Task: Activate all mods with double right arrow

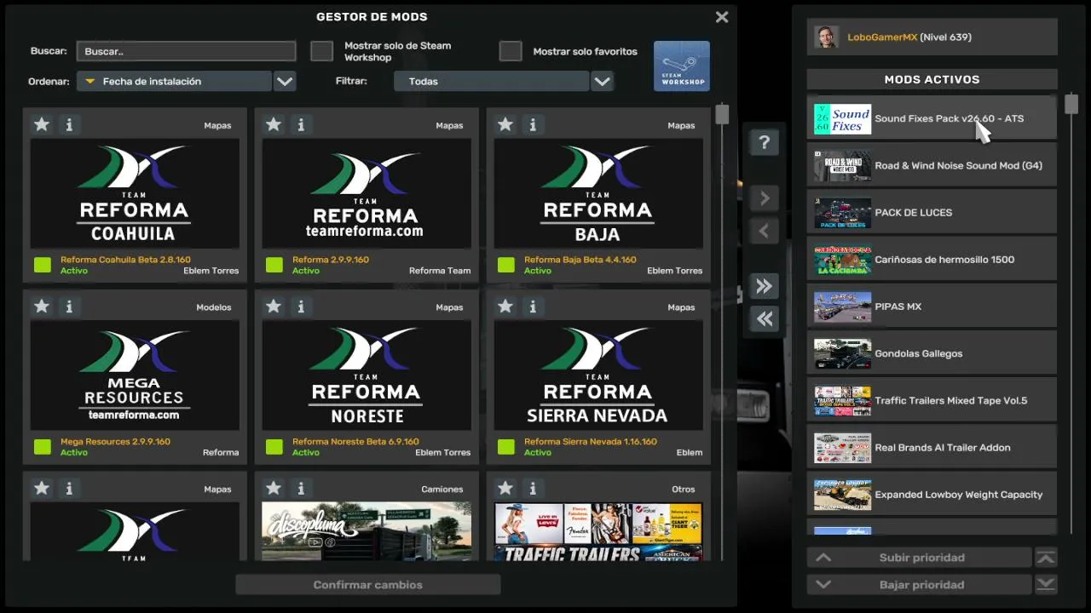Action: coord(765,285)
